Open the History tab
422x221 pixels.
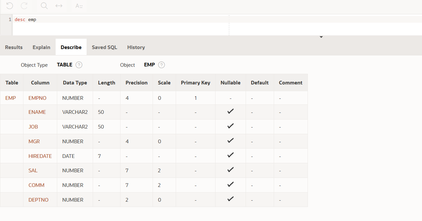click(x=136, y=47)
